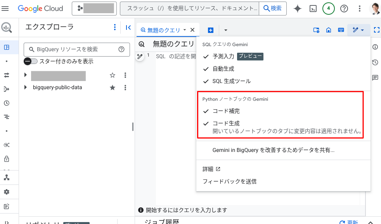Click フィードバックを送信
Screen dimensions: 381x224
click(230, 181)
